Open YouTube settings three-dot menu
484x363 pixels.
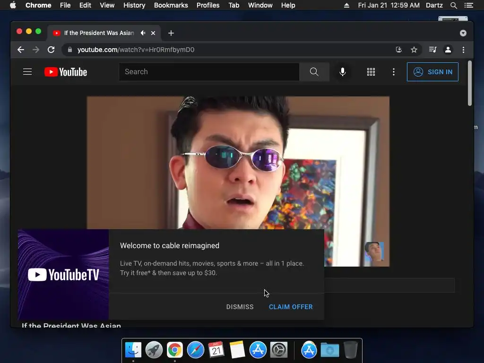tap(393, 72)
